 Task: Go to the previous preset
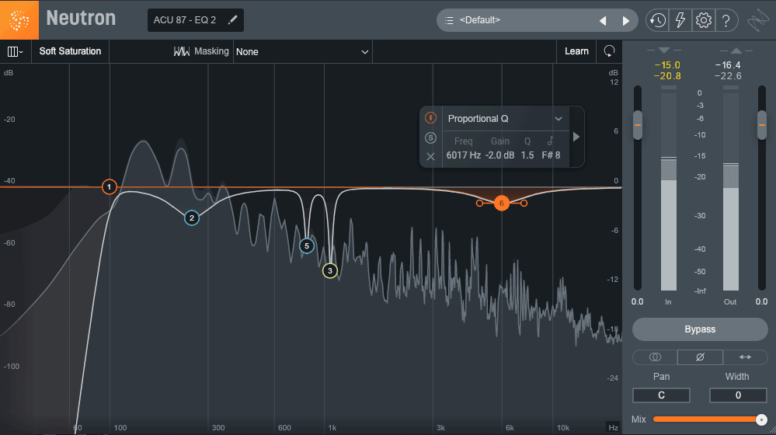pyautogui.click(x=603, y=21)
